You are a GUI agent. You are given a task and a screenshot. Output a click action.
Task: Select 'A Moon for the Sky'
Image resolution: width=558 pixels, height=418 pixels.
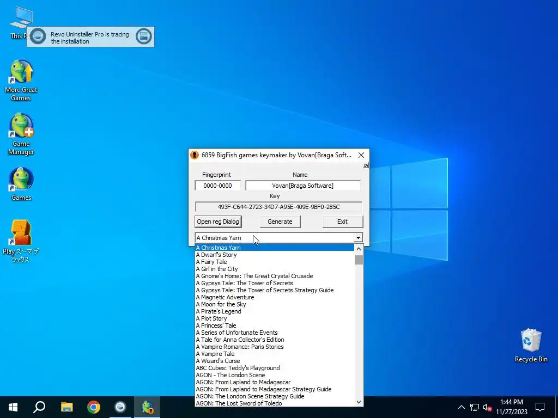pos(275,305)
